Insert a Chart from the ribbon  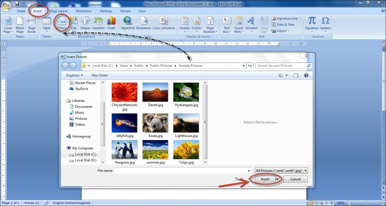click(111, 21)
